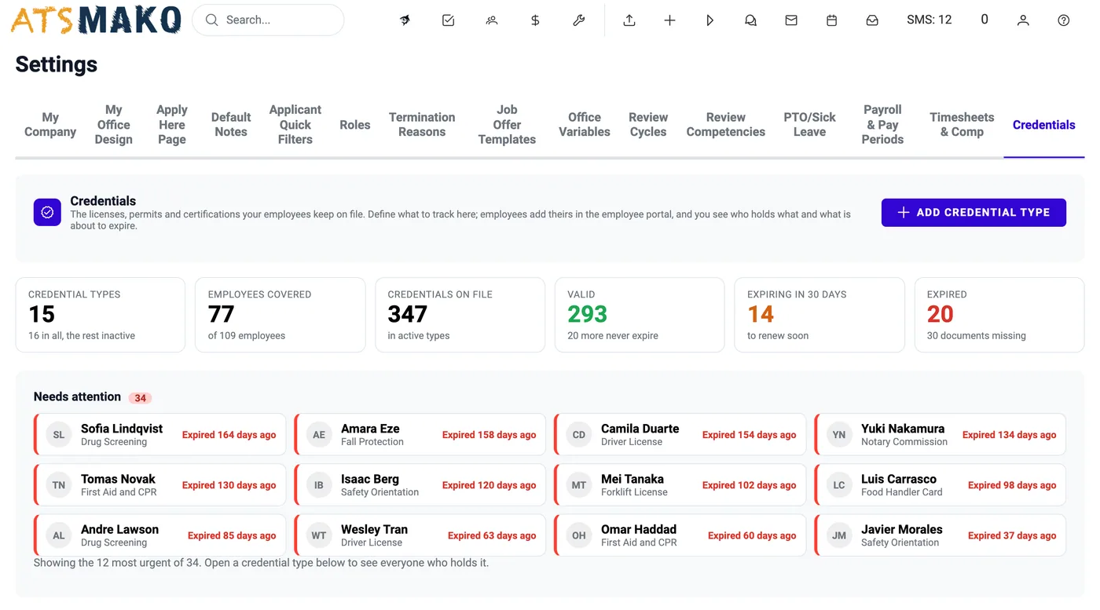
Task: Open the inbox tray icon
Action: pyautogui.click(x=872, y=20)
